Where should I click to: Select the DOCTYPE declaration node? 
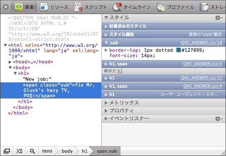click(53, 29)
